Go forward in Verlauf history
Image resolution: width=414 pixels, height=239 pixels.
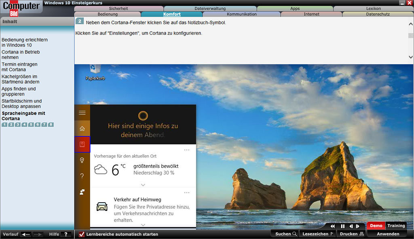tap(38, 234)
